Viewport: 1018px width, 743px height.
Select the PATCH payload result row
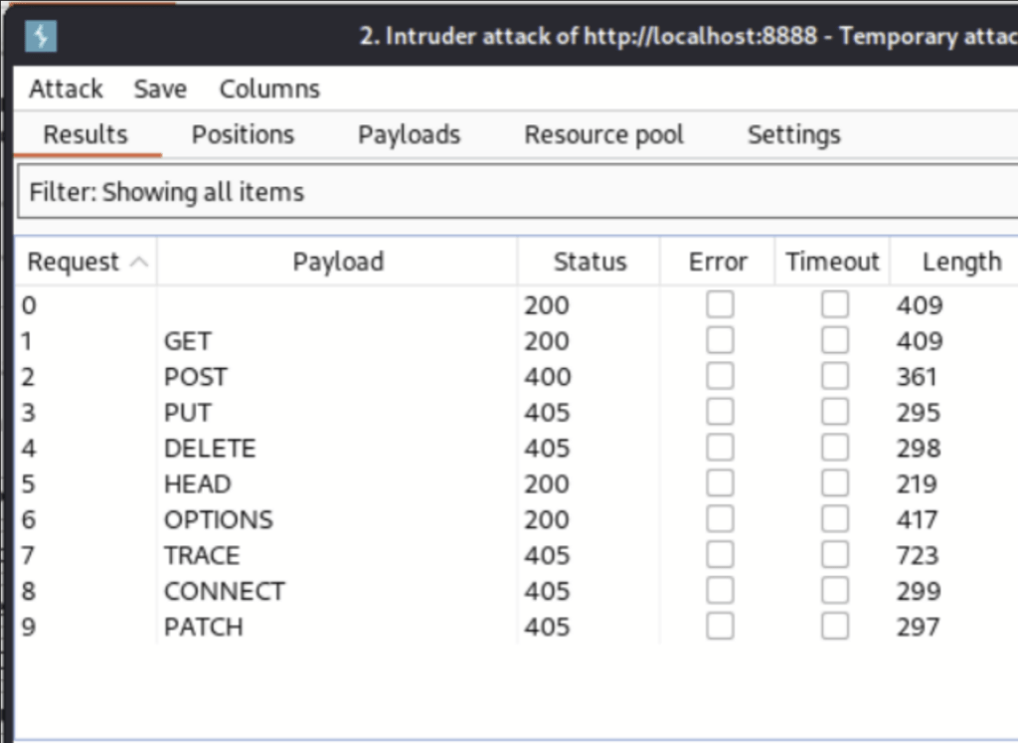[x=204, y=627]
